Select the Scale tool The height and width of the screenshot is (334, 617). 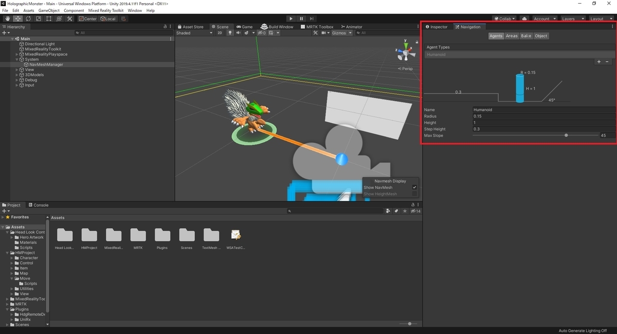click(x=39, y=18)
